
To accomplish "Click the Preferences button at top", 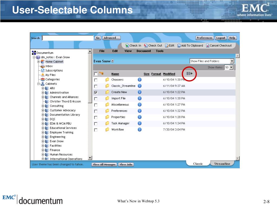I will (205, 38).
